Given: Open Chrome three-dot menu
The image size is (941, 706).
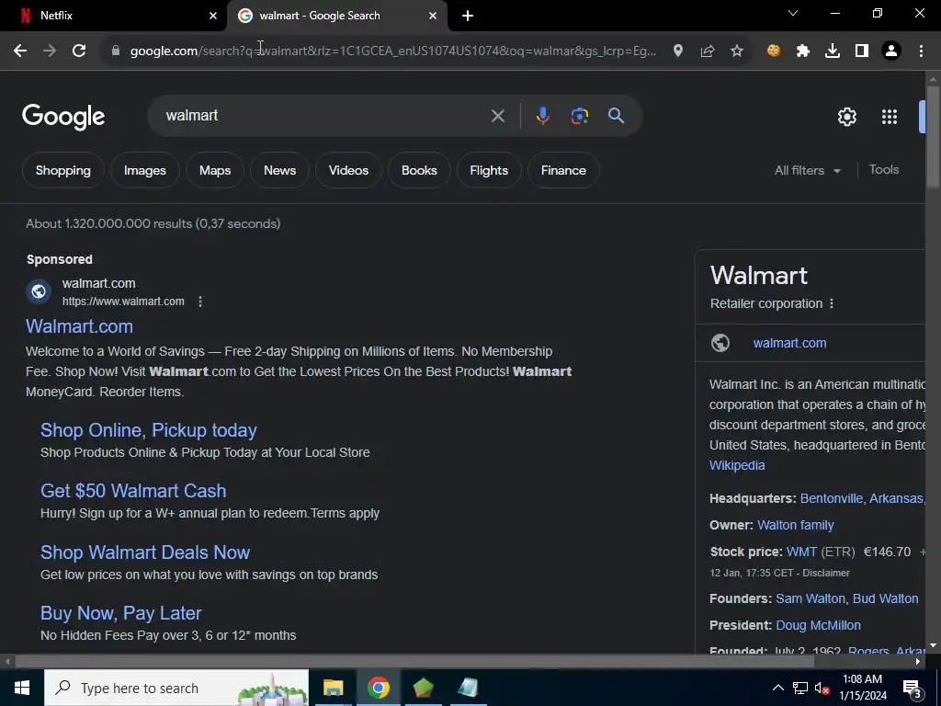Looking at the screenshot, I should (x=921, y=51).
